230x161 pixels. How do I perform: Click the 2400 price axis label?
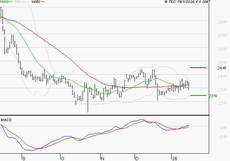click(222, 76)
